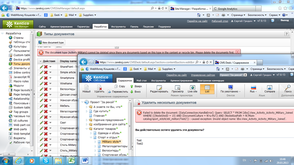Open Лицензии tab in Site Manager
Image resolution: width=294 pixels, height=165 pixels.
[148, 27]
